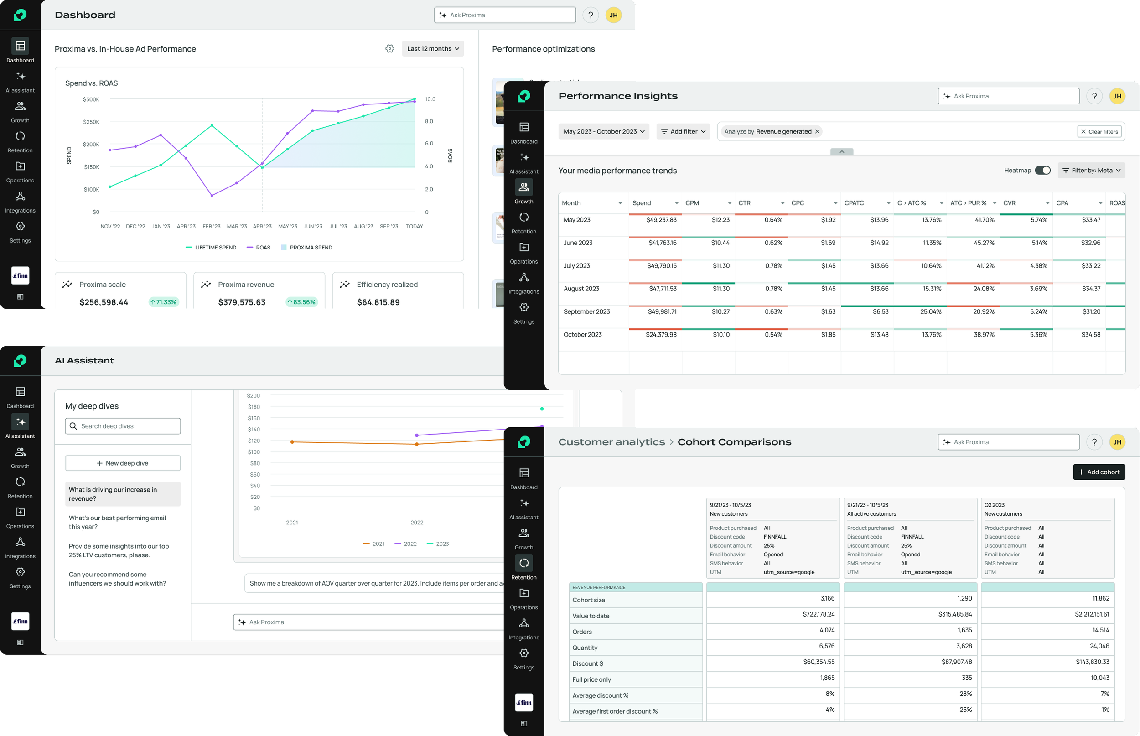The width and height of the screenshot is (1140, 736).
Task: Select the revenue increase deep dive
Action: (123, 494)
